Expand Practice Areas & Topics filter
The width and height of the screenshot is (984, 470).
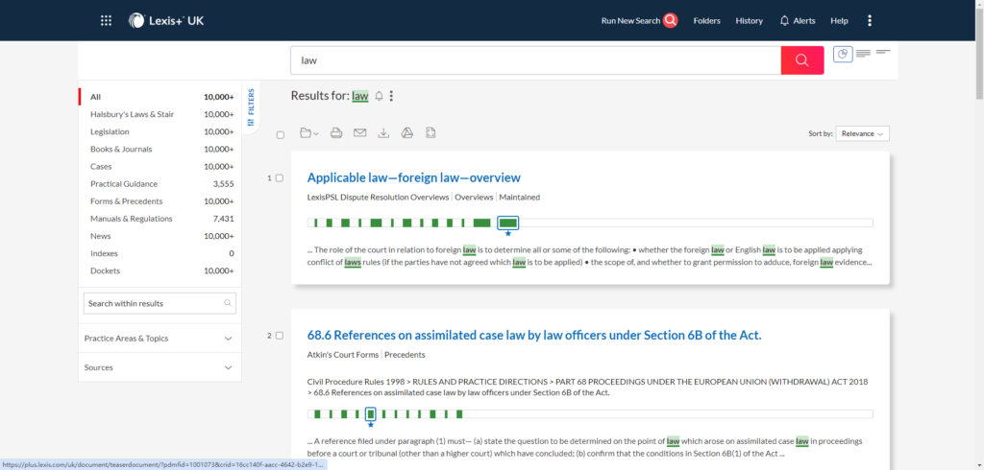160,339
